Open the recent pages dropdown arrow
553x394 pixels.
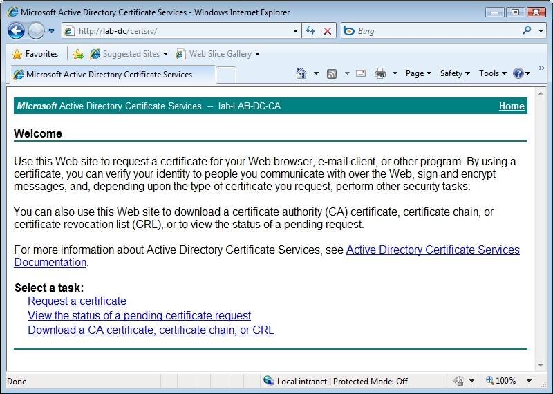pyautogui.click(x=51, y=31)
